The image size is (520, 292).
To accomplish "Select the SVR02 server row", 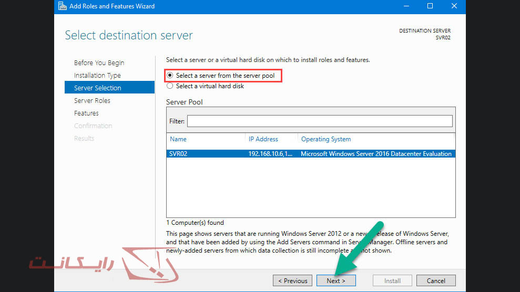I will [310, 154].
